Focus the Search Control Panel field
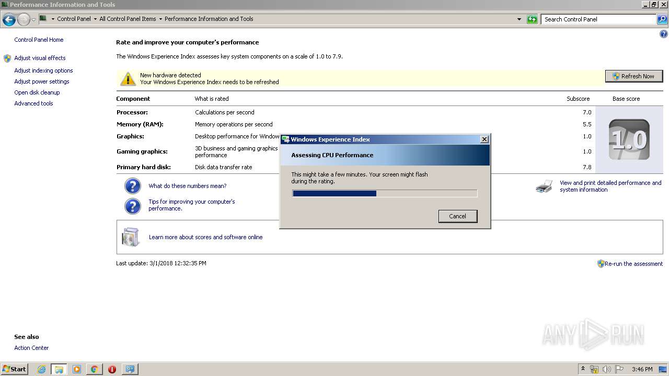 (x=598, y=19)
